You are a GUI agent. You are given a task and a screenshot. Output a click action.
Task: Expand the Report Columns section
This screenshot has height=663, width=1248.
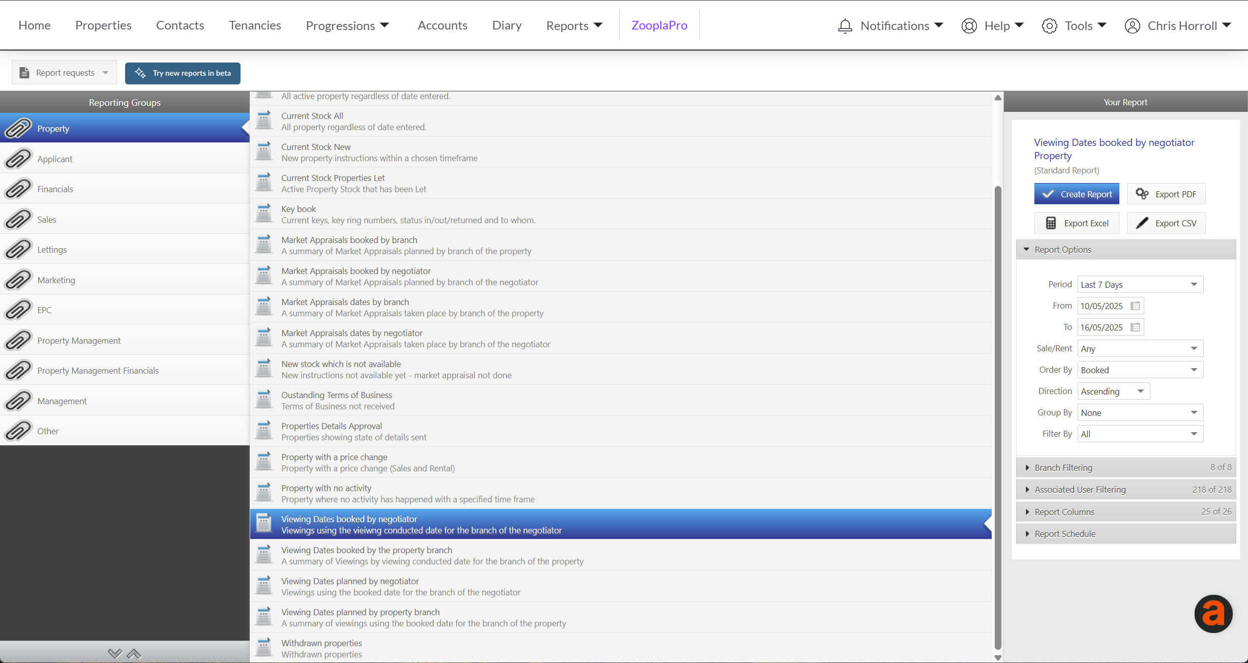[1125, 511]
